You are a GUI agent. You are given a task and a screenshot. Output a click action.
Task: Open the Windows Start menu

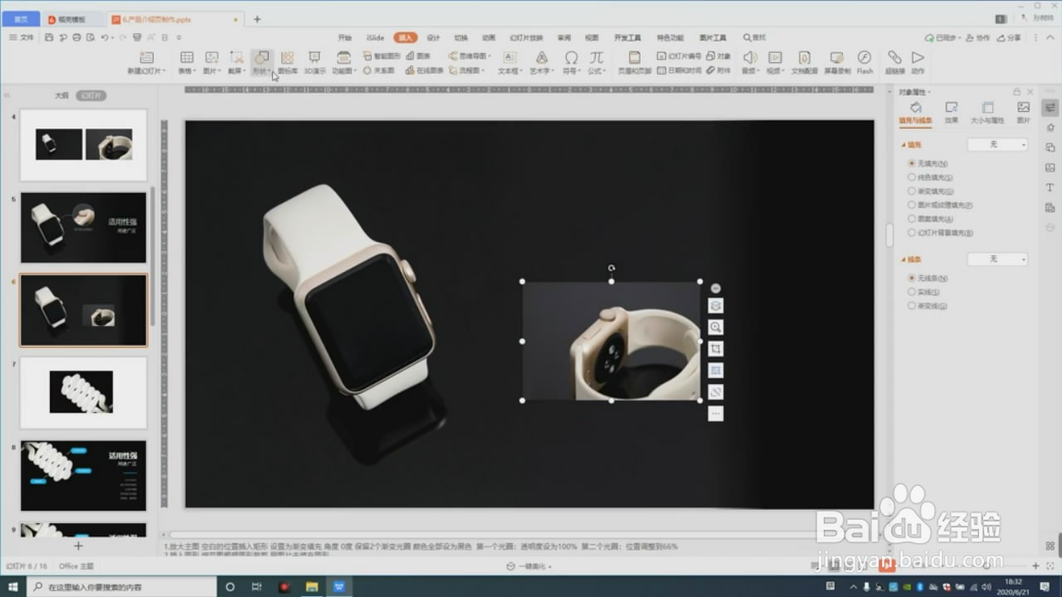coord(12,587)
